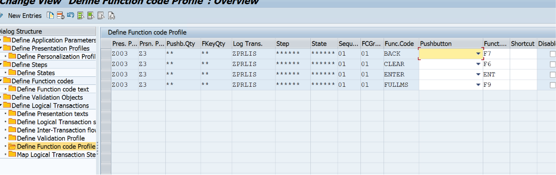Click folder icon of Define Personalization Profile
Screen dimensions: 556x175
(x=12, y=56)
